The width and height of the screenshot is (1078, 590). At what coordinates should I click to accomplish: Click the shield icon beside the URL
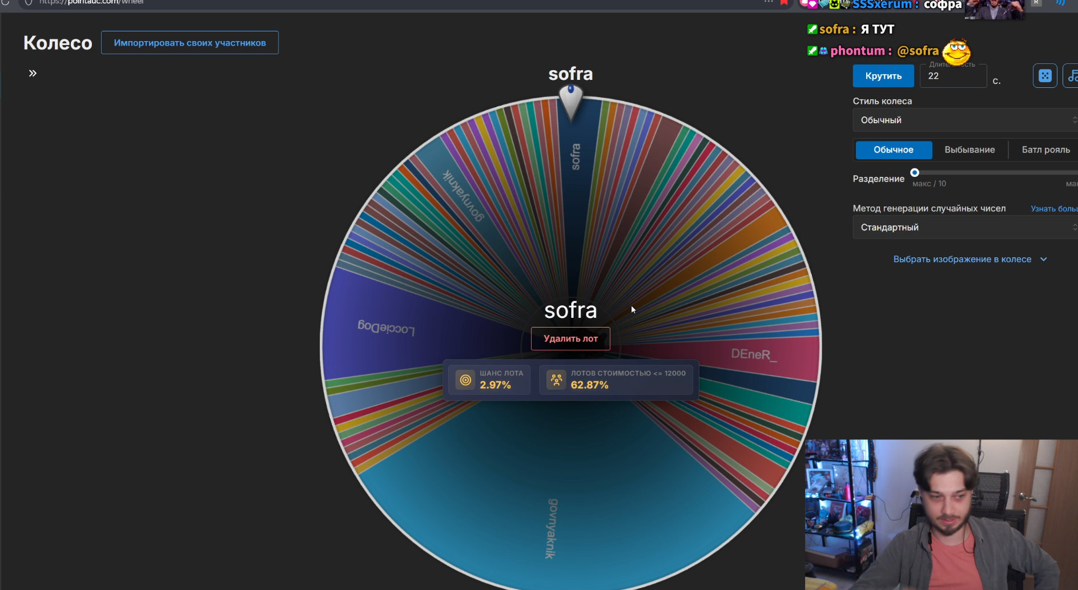click(29, 2)
